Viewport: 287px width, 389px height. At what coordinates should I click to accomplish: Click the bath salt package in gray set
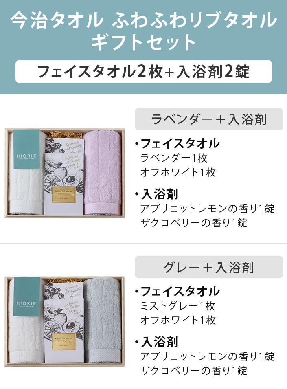click(x=64, y=324)
